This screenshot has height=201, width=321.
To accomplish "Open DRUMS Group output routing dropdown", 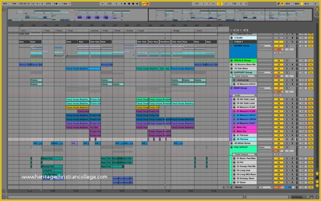I will tap(265, 46).
